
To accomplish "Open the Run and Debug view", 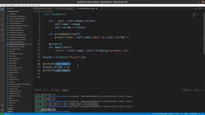I will coord(3,24).
